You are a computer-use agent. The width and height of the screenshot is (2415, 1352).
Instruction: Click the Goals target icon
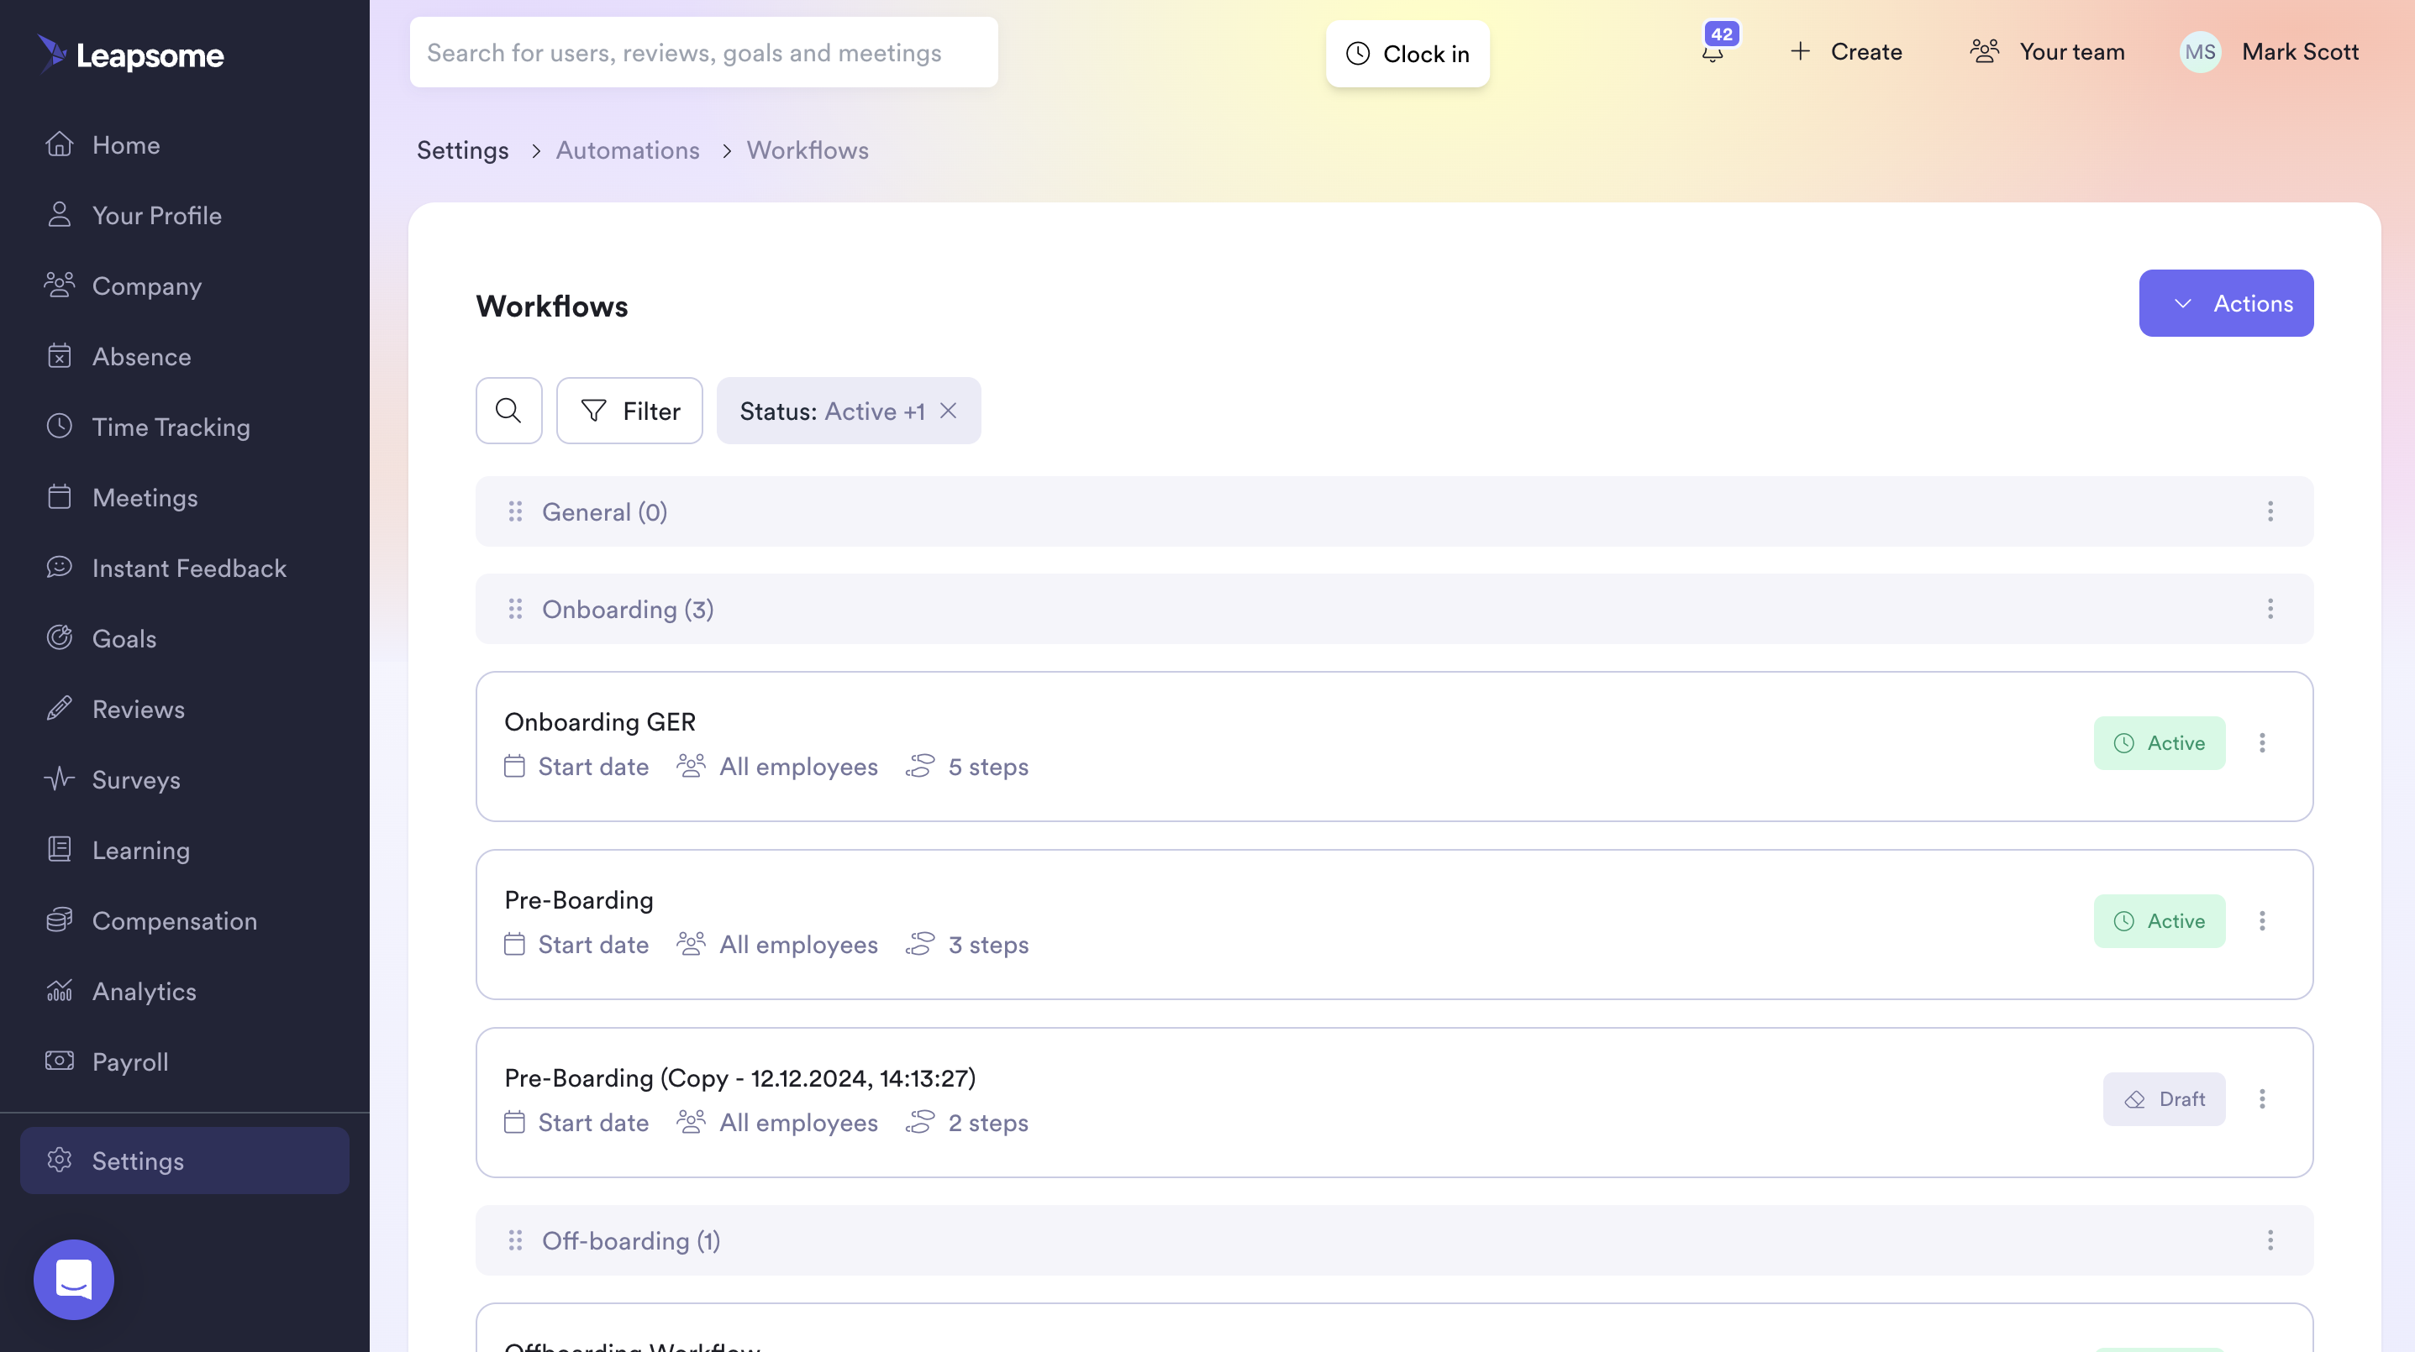(x=59, y=638)
